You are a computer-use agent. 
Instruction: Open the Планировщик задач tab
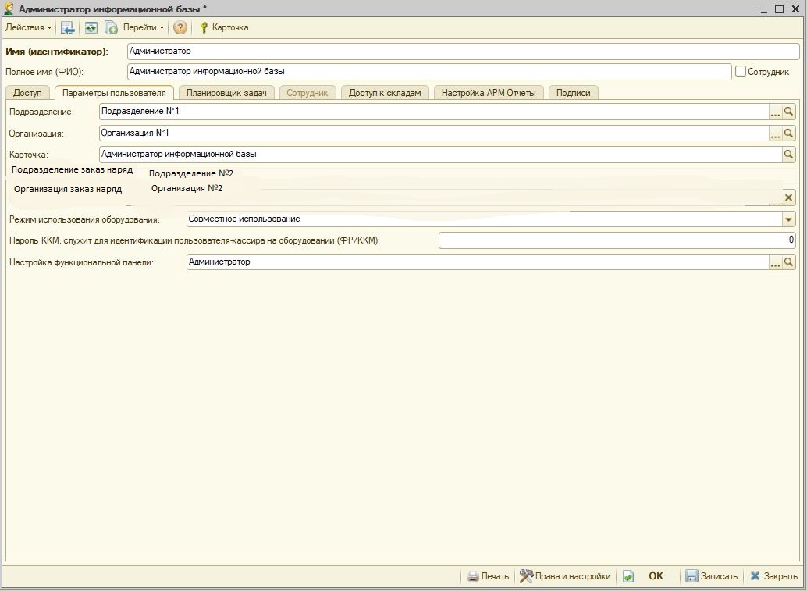[226, 93]
